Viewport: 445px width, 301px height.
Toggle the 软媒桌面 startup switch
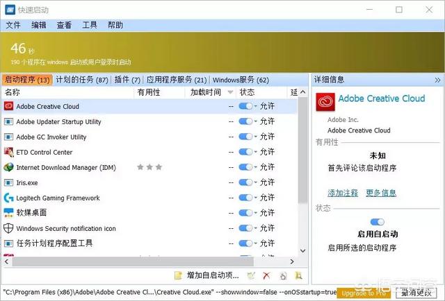245,213
